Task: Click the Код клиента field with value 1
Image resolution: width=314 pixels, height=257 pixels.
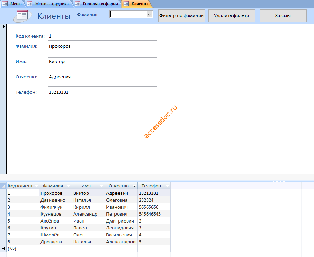Action: (x=102, y=36)
